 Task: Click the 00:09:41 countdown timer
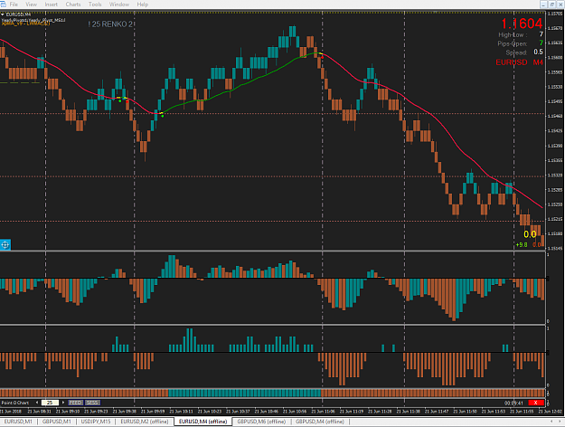tap(513, 403)
